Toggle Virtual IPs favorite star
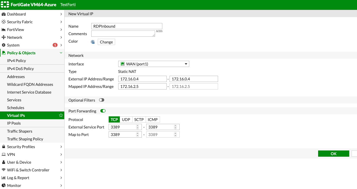Viewport: 357px width, 189px height. (x=61, y=115)
